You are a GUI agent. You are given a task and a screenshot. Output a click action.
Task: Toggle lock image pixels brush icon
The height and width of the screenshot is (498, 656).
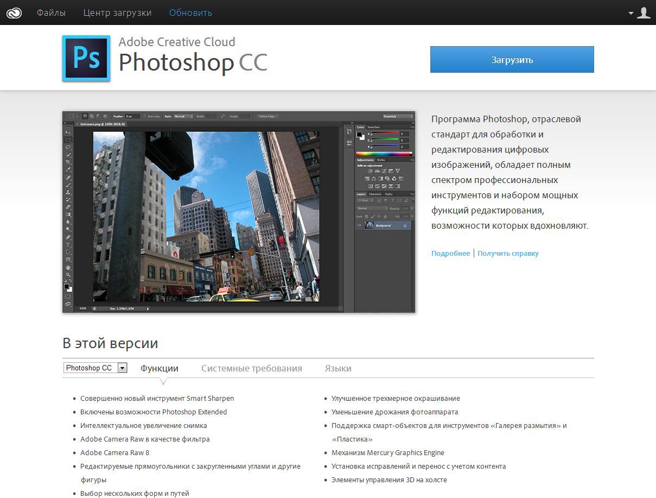point(373,216)
